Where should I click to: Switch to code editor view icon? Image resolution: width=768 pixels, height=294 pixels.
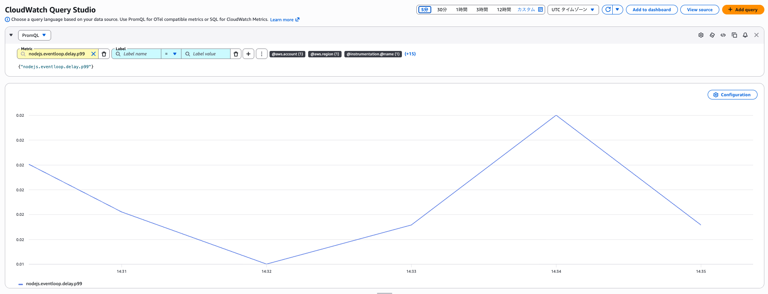[723, 35]
